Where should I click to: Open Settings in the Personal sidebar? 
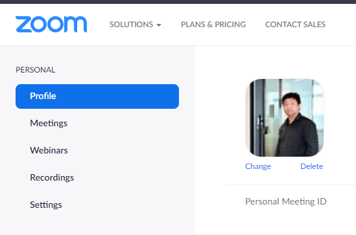(x=46, y=205)
